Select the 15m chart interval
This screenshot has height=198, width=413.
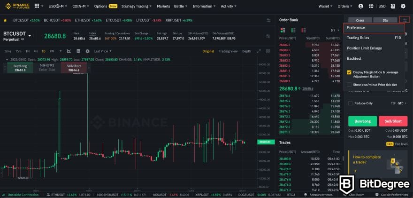[18, 51]
